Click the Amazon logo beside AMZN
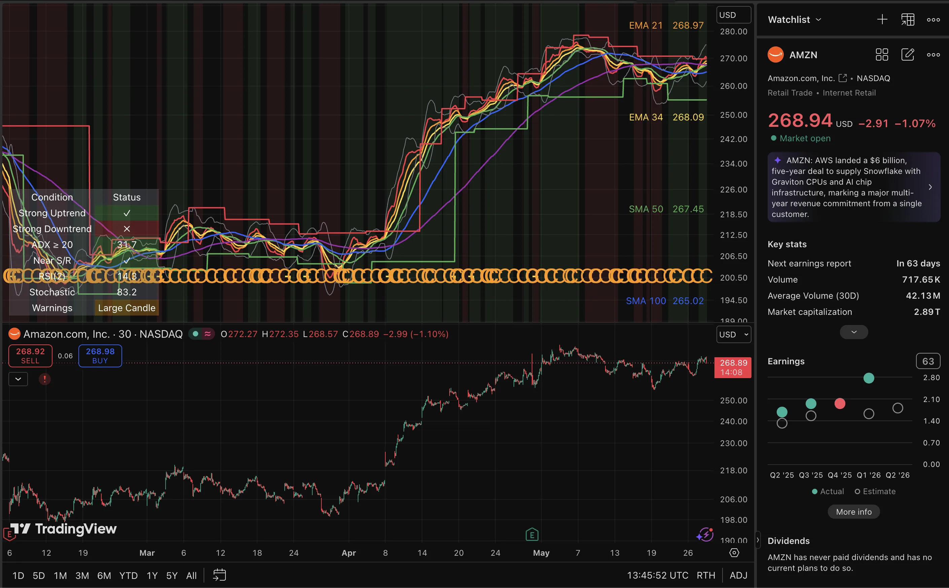 click(776, 55)
